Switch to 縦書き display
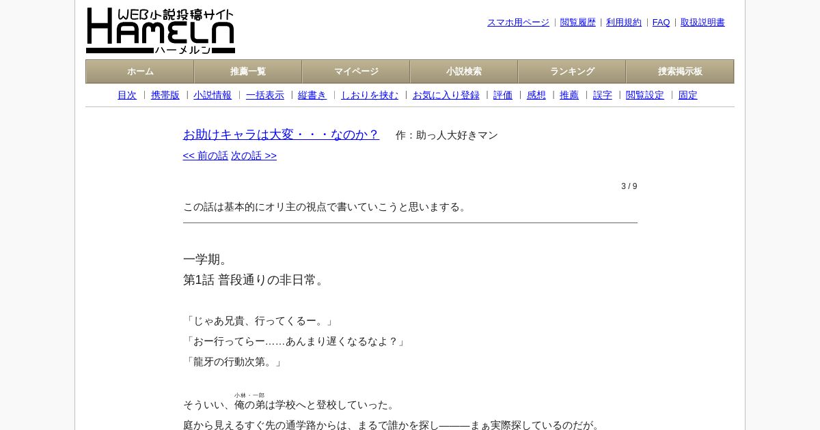 (x=312, y=96)
